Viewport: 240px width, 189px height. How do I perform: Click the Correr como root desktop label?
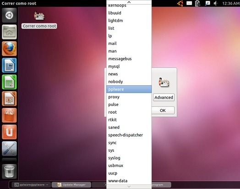click(39, 26)
